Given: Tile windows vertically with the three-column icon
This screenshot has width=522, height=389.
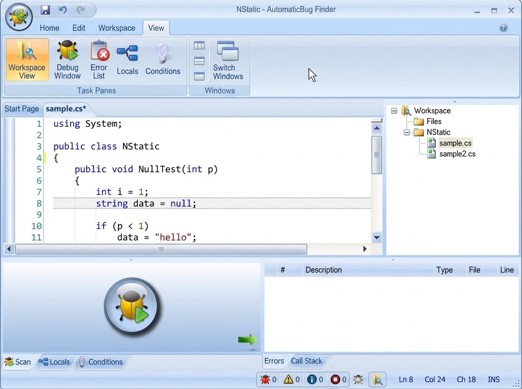Looking at the screenshot, I should point(199,46).
